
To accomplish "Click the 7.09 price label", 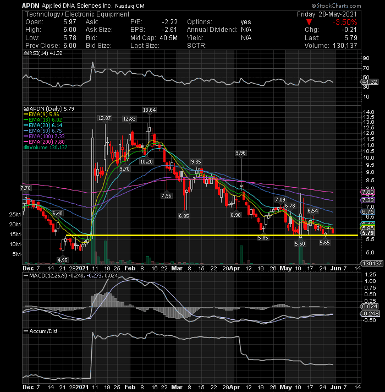I will 280,199.
